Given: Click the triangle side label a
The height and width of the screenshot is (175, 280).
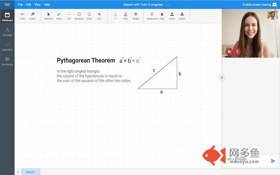Looking at the screenshot, I should pyautogui.click(x=161, y=92).
